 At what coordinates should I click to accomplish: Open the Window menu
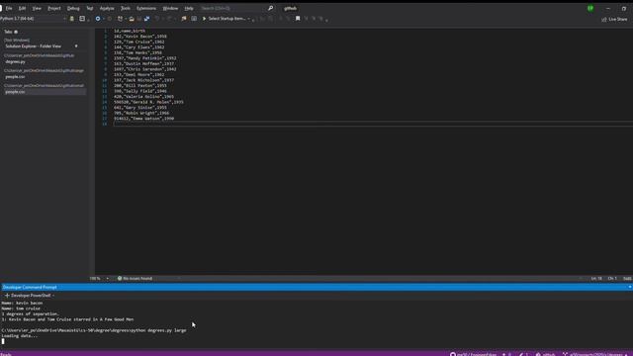pyautogui.click(x=170, y=8)
